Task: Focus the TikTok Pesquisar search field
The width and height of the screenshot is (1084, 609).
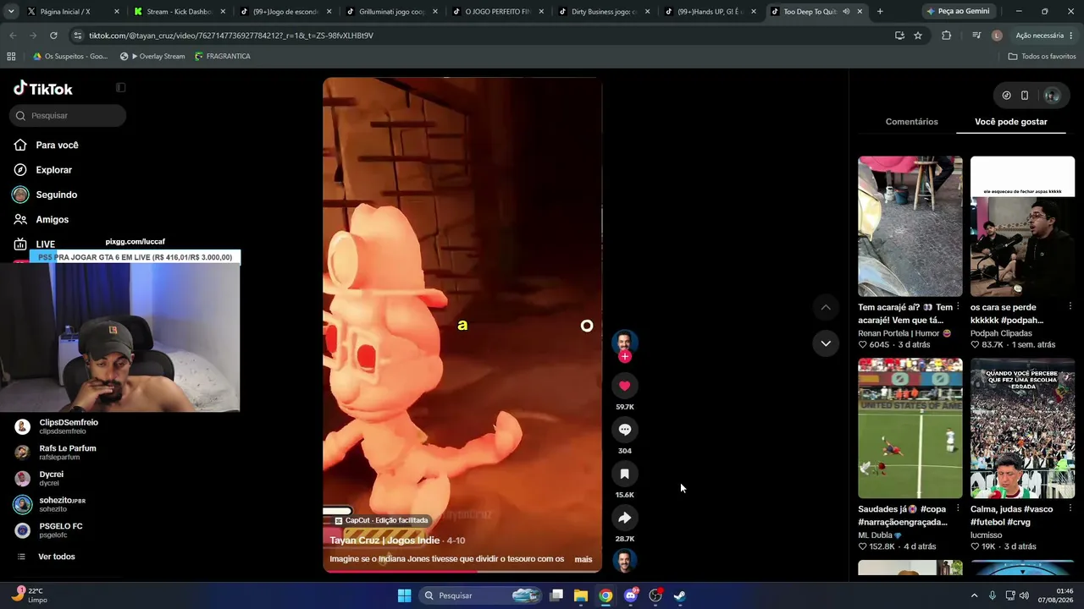Action: [x=68, y=116]
